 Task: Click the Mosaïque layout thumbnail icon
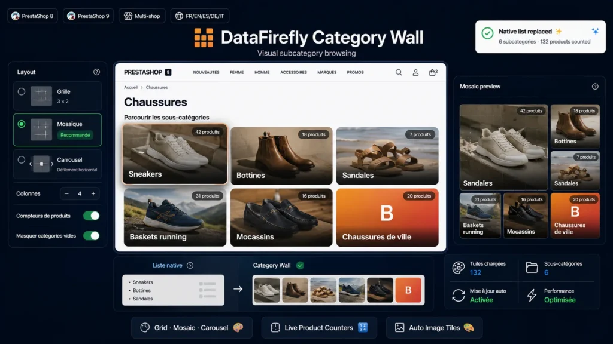point(41,130)
